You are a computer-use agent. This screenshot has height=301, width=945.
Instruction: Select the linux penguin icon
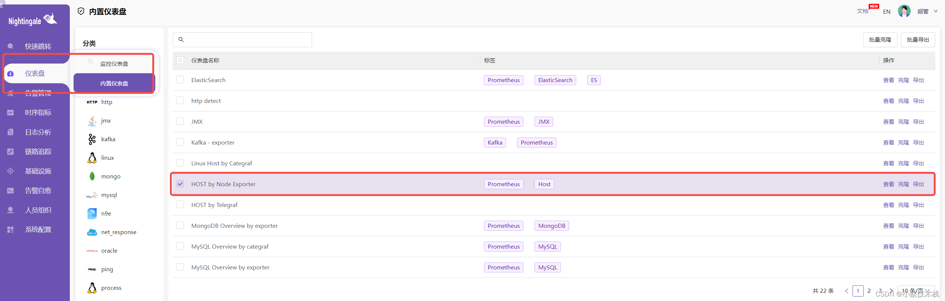[x=92, y=158]
